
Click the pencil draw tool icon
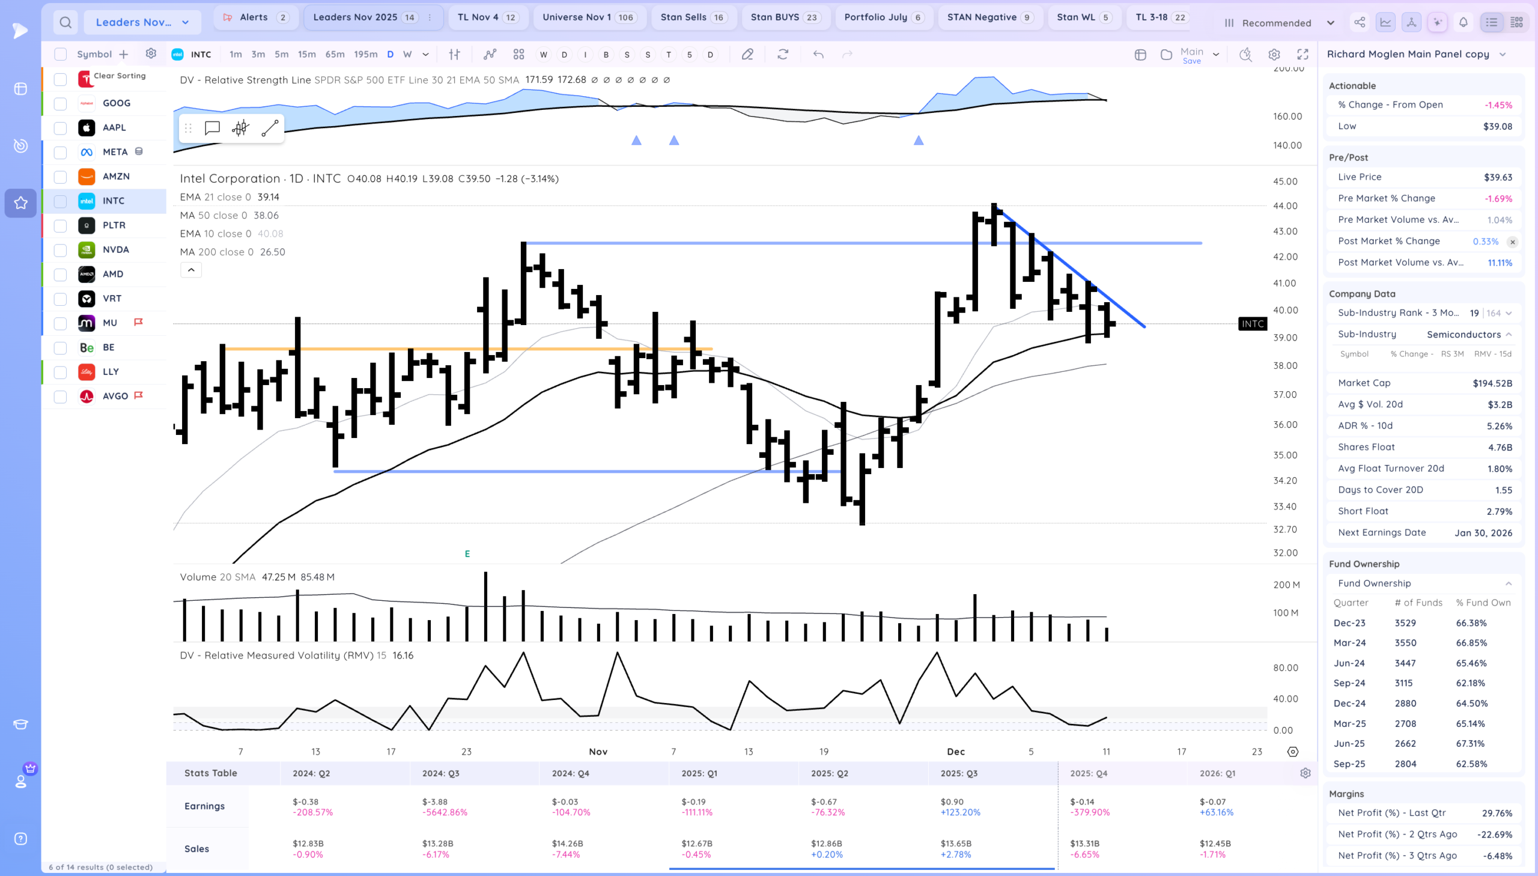[x=747, y=54]
